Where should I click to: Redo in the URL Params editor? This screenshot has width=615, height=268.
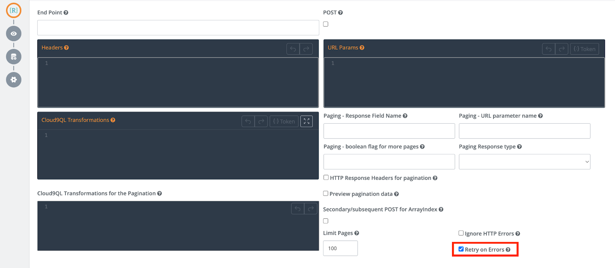click(562, 49)
